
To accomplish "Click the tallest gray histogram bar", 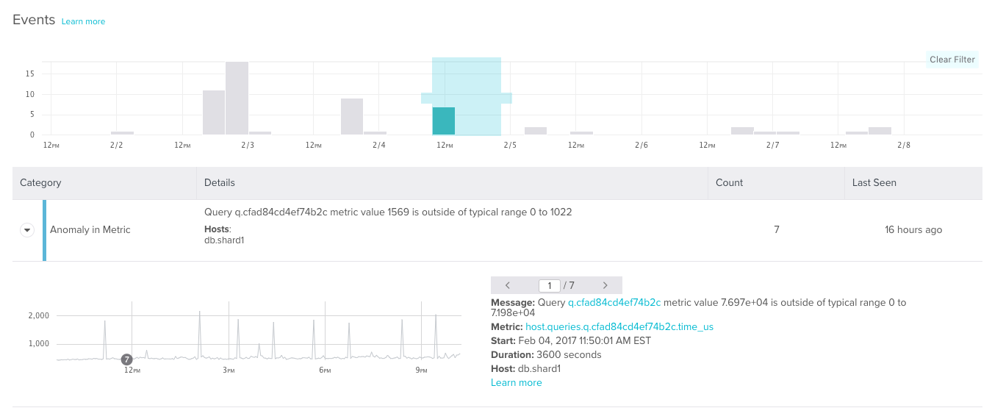I will pos(237,98).
